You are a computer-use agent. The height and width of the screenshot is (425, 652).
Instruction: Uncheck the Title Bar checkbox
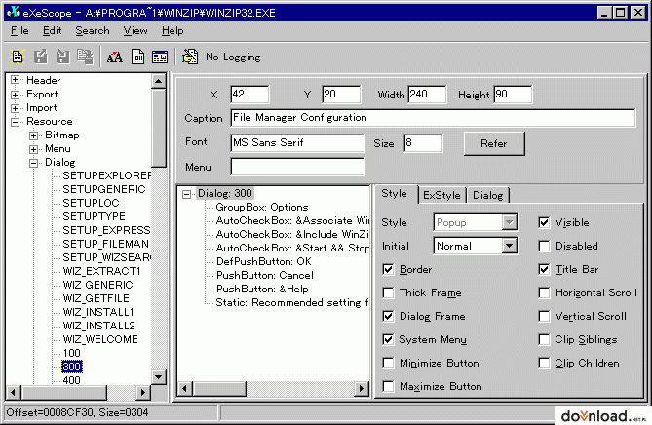(x=544, y=269)
